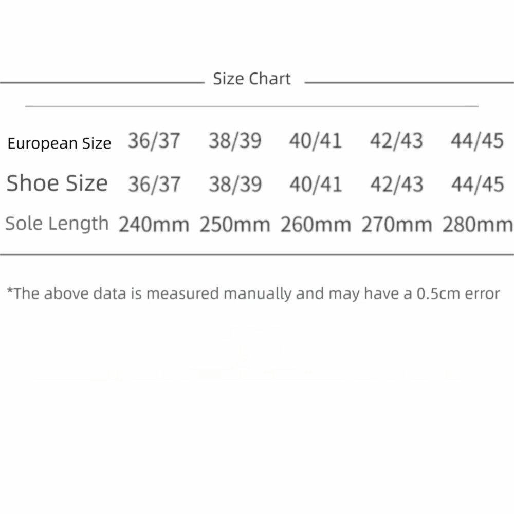Select the Shoe Size row label
Screen dimensions: 514x514
[57, 183]
